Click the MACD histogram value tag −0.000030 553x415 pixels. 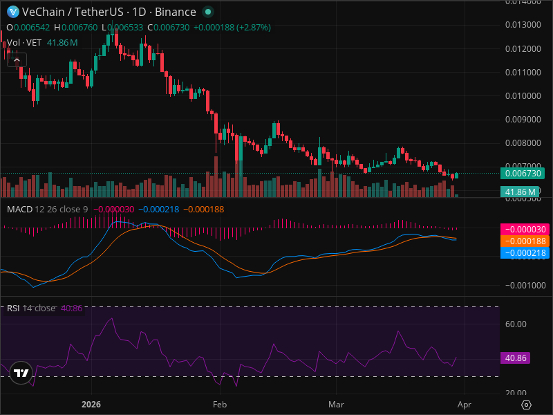pyautogui.click(x=525, y=230)
